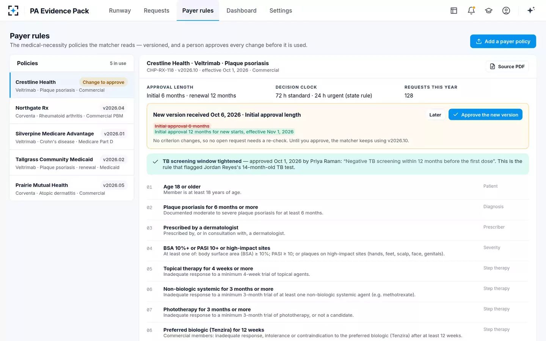
Task: Click the CHP-RX-118 policy metadata line
Action: (x=213, y=70)
